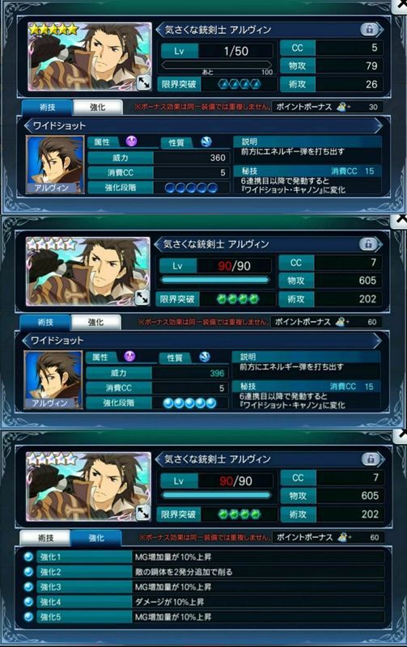Image resolution: width=407 pixels, height=647 pixels.
Task: Click the blue orb beside 強化1
Action: pos(28,557)
